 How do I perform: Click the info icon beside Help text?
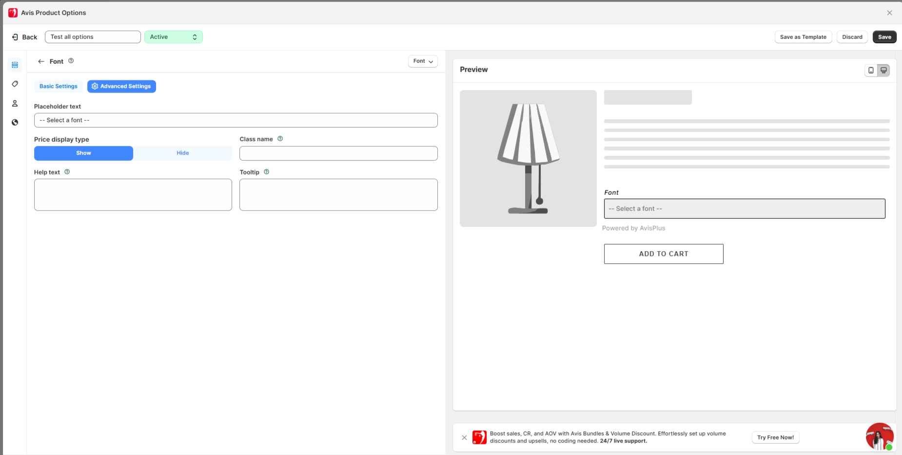click(67, 172)
